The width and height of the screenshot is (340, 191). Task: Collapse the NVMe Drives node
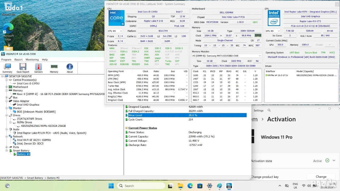pos(11,122)
